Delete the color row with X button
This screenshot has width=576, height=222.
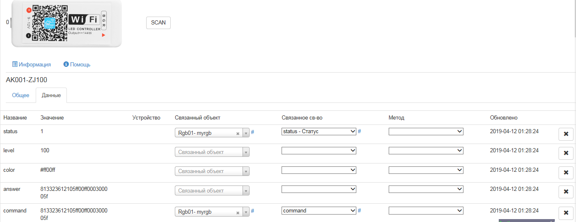pos(566,172)
